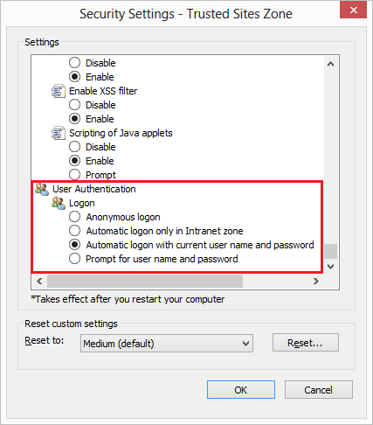Close the Security Settings dialog
Screen dimensions: 373x425
[x=353, y=10]
